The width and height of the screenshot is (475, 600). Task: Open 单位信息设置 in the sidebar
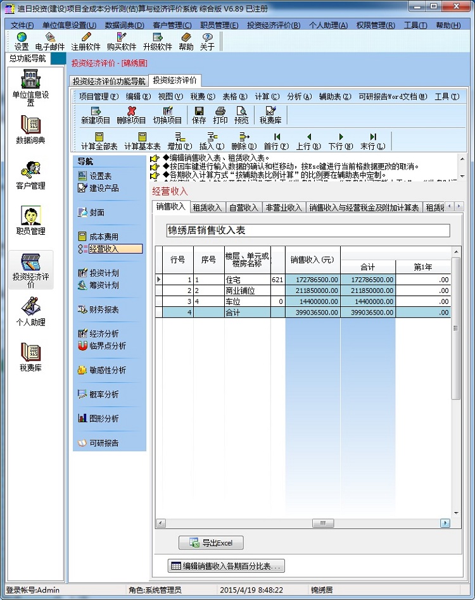[x=30, y=87]
